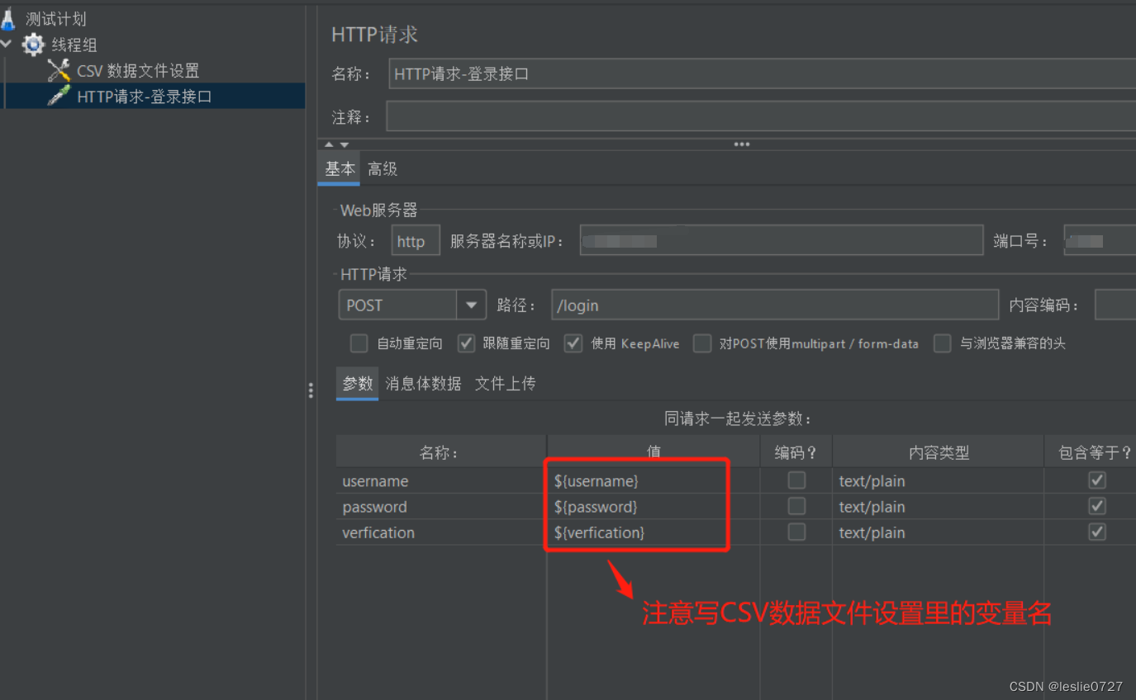Check the 编码? box for the username row
The height and width of the screenshot is (700, 1136).
point(796,480)
